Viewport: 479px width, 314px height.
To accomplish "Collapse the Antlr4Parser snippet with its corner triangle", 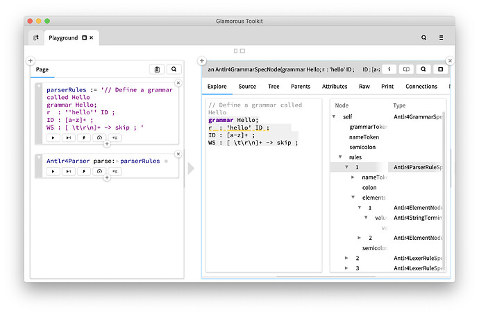I will [x=39, y=157].
